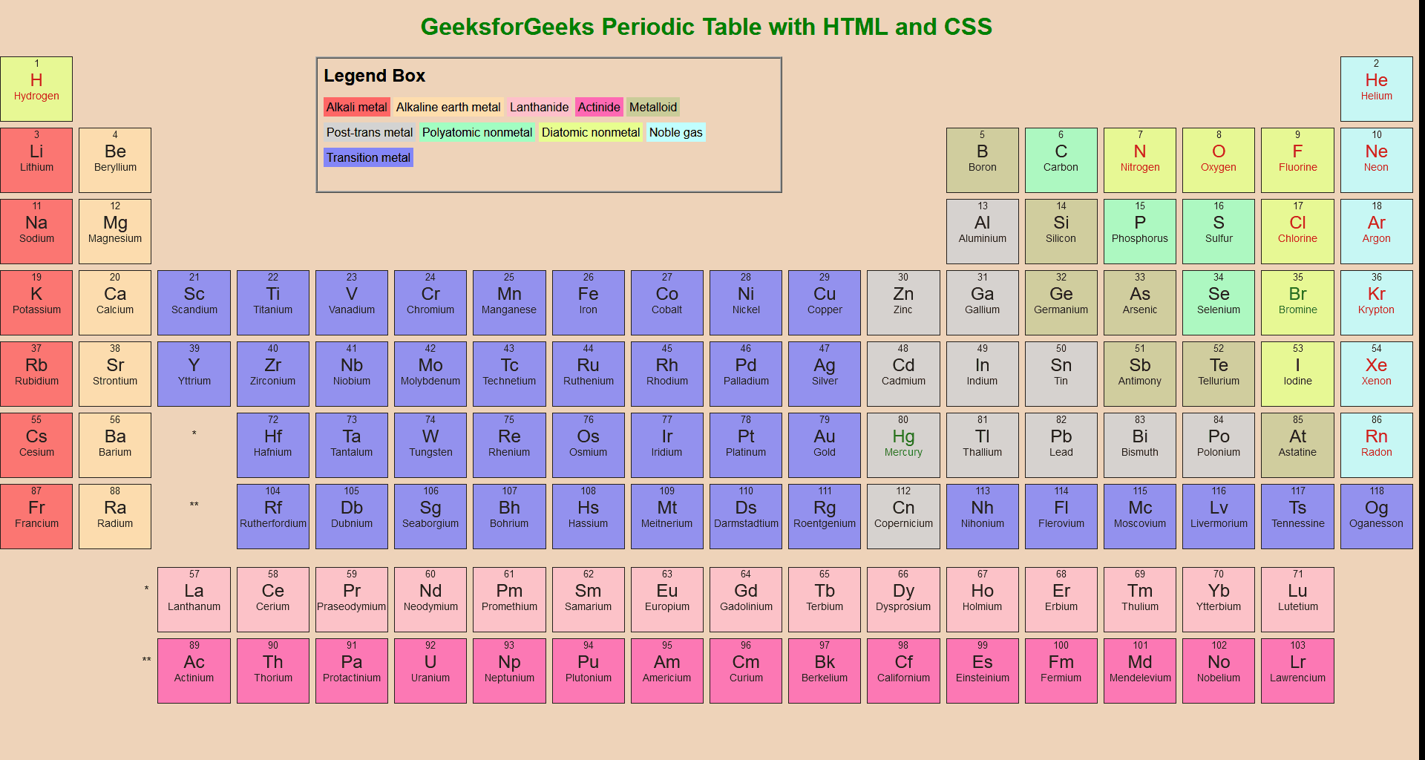This screenshot has height=760, width=1425.
Task: Click the Metalloid legend entry
Action: (x=652, y=107)
